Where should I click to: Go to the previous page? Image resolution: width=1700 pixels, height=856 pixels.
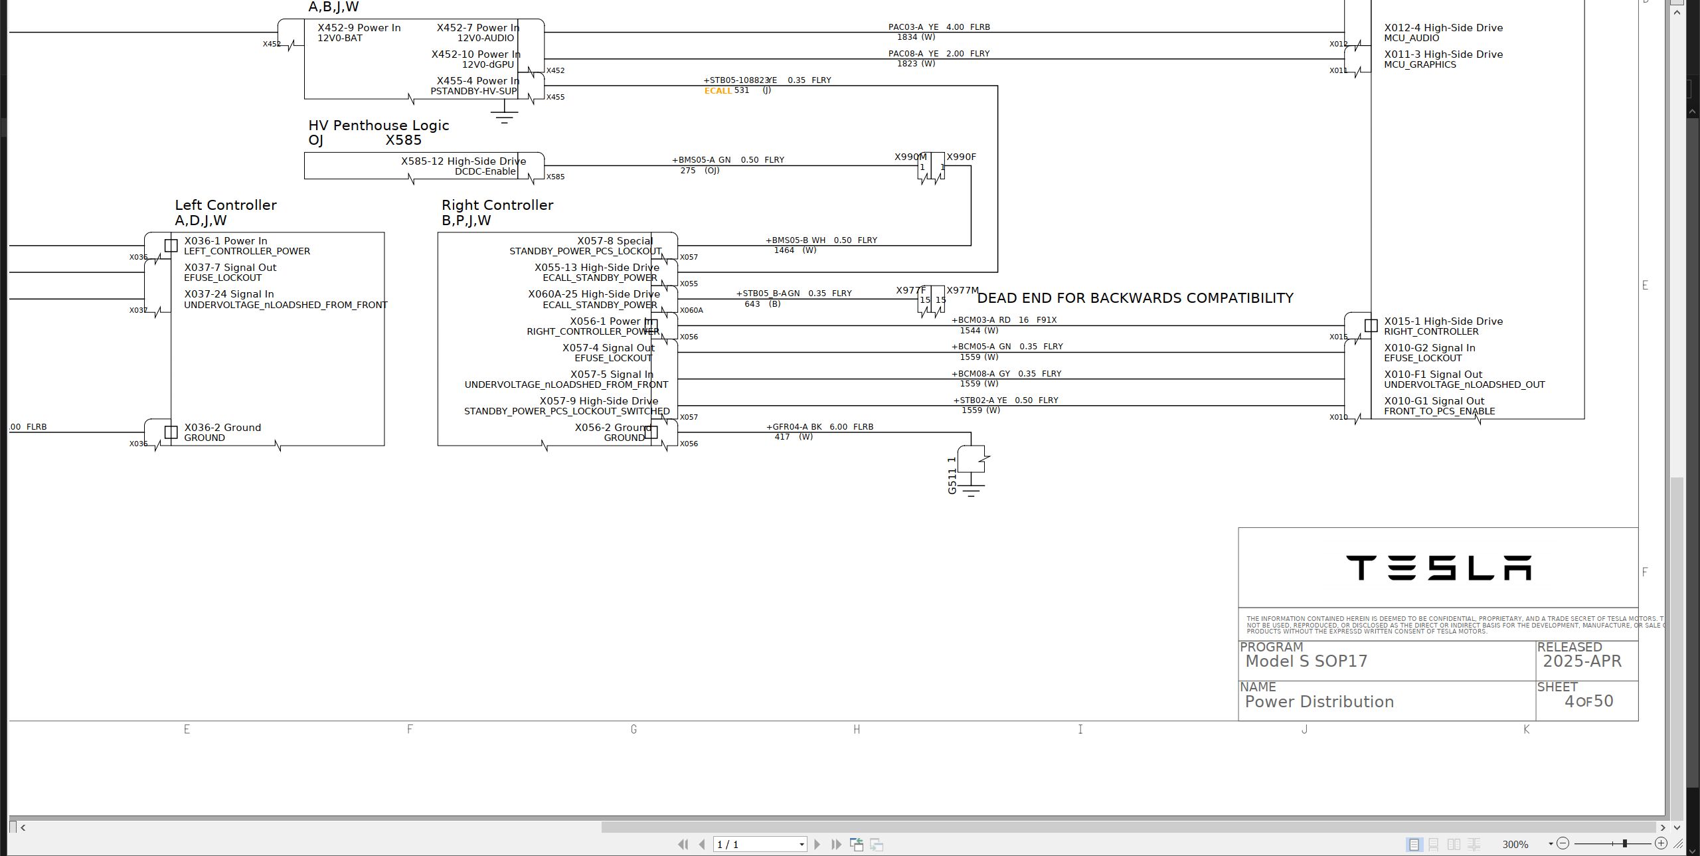pos(702,844)
